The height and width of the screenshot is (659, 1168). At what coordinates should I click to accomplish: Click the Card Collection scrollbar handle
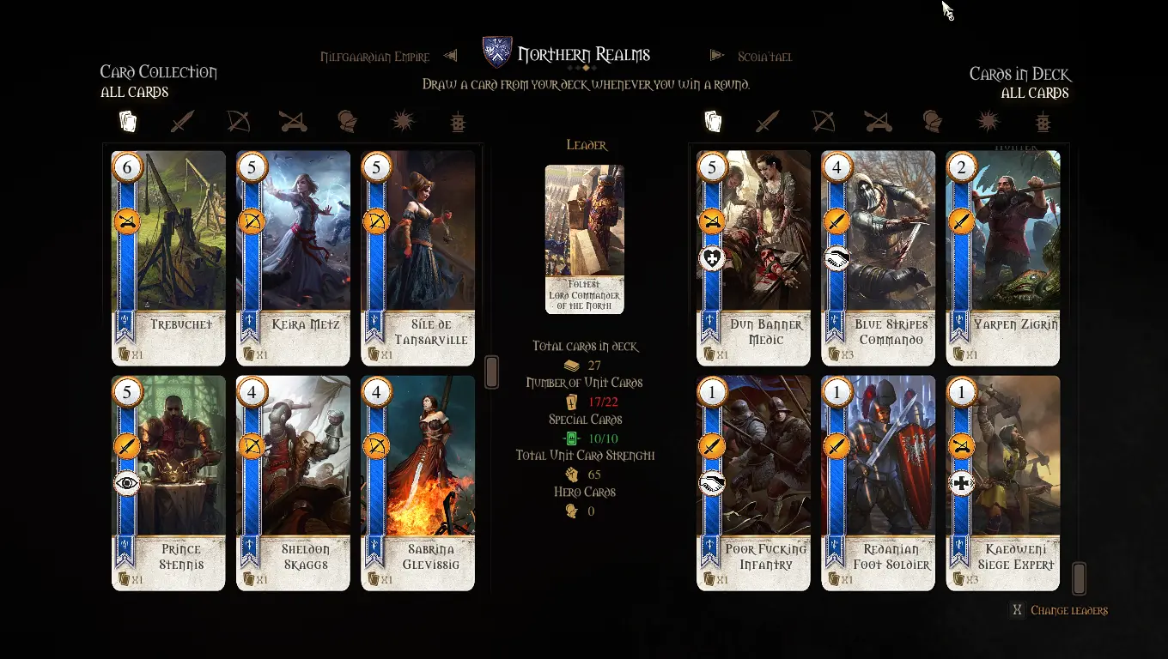pyautogui.click(x=491, y=372)
